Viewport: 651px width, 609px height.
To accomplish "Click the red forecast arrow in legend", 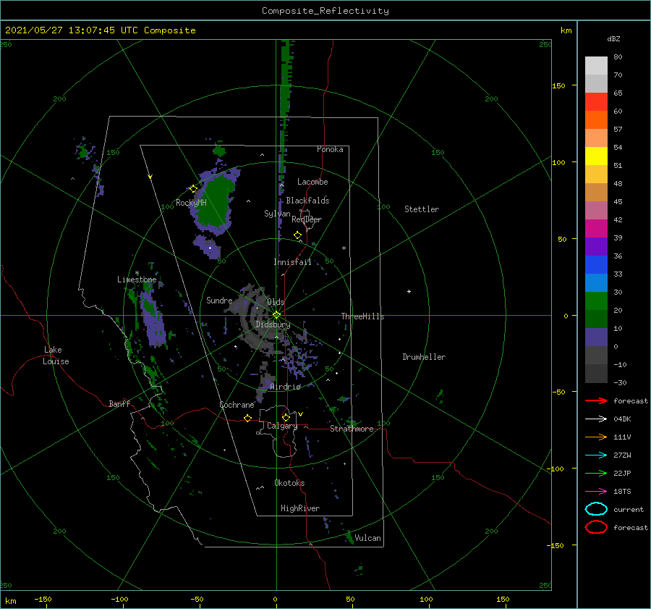I will point(596,400).
